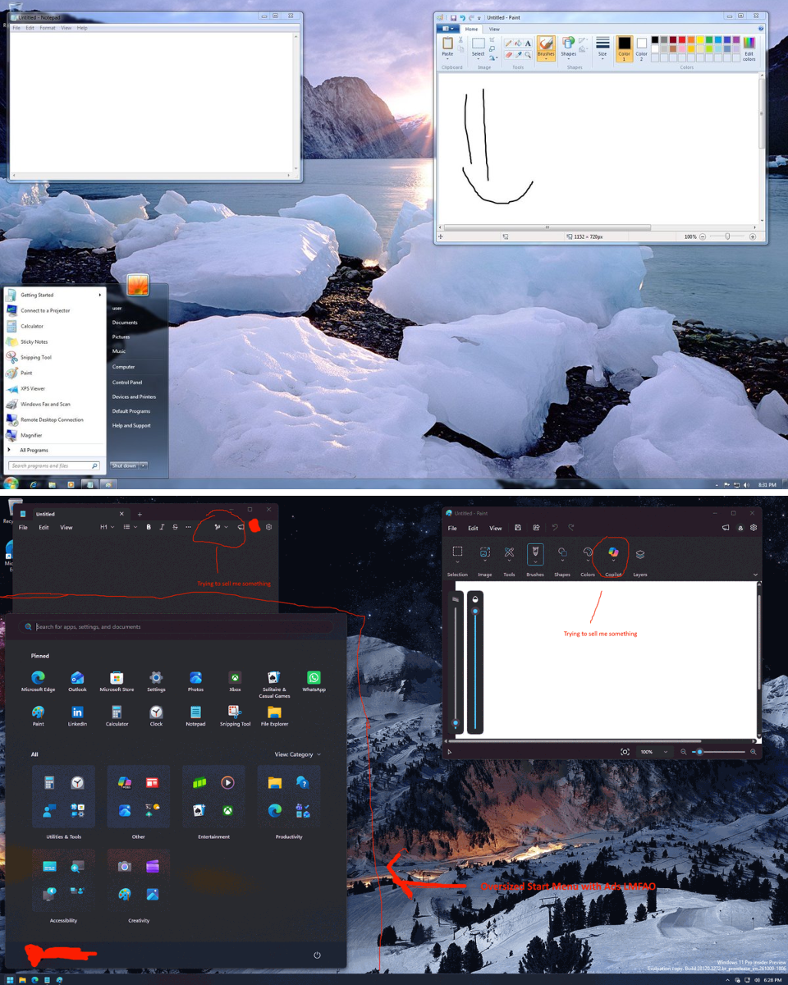Toggle Italic in the dark Notepad toolbar
Viewport: 788px width, 985px height.
tap(162, 527)
